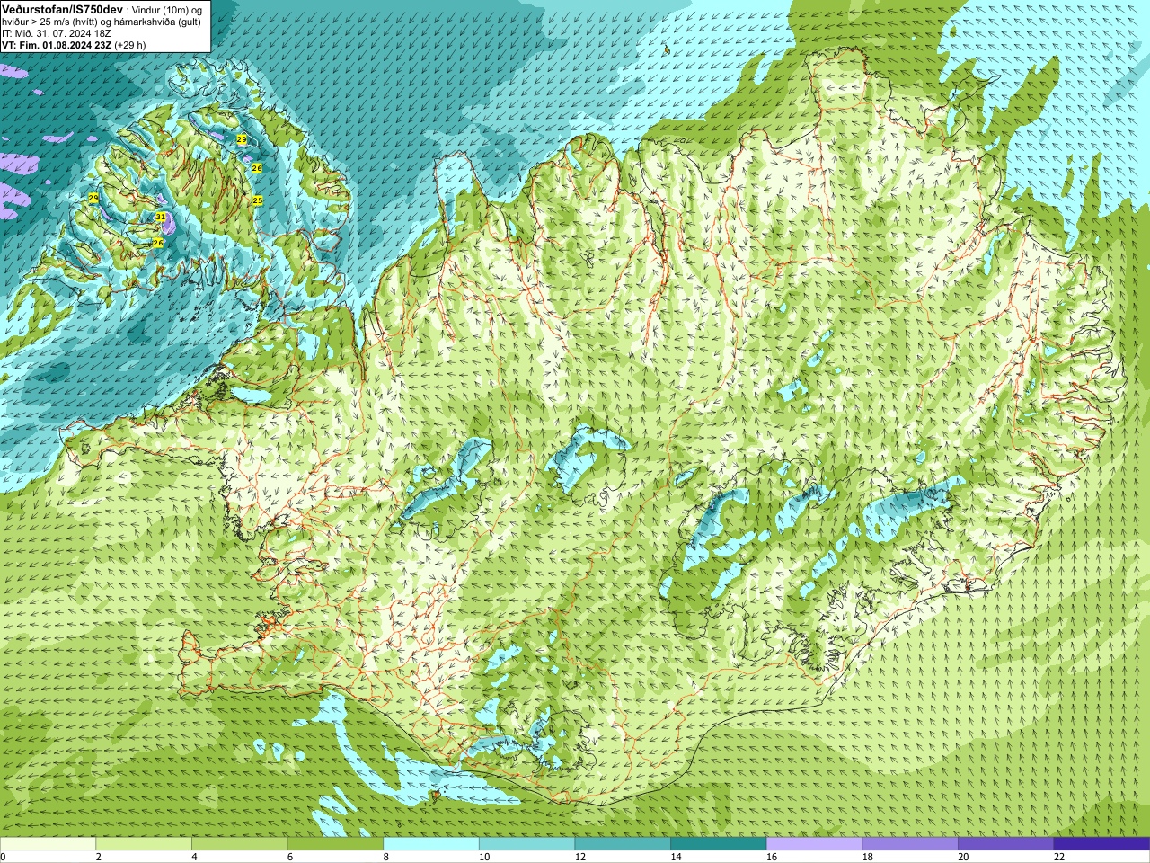Click the 20–22 m/s violet legend swatch
Image resolution: width=1150 pixels, height=863 pixels.
click(1005, 844)
